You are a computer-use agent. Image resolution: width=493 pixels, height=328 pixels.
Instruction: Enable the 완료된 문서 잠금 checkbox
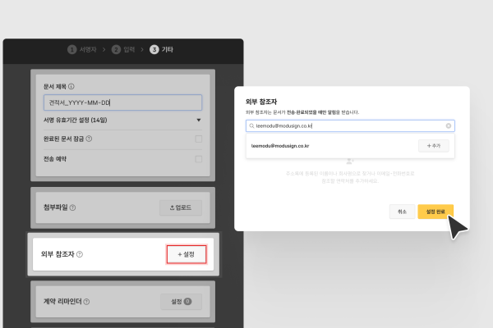[x=198, y=139]
